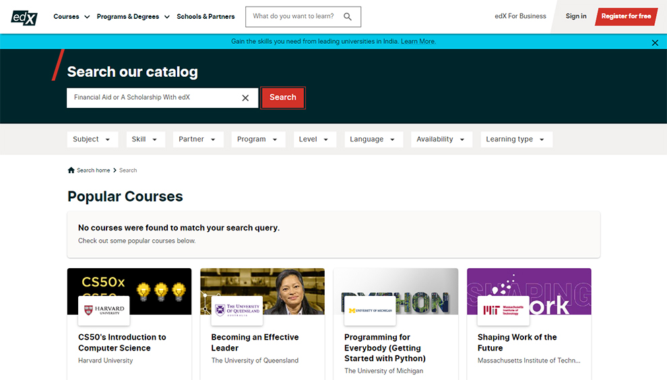Click the University of Michigan logo badge
This screenshot has height=380, width=667.
pyautogui.click(x=370, y=310)
